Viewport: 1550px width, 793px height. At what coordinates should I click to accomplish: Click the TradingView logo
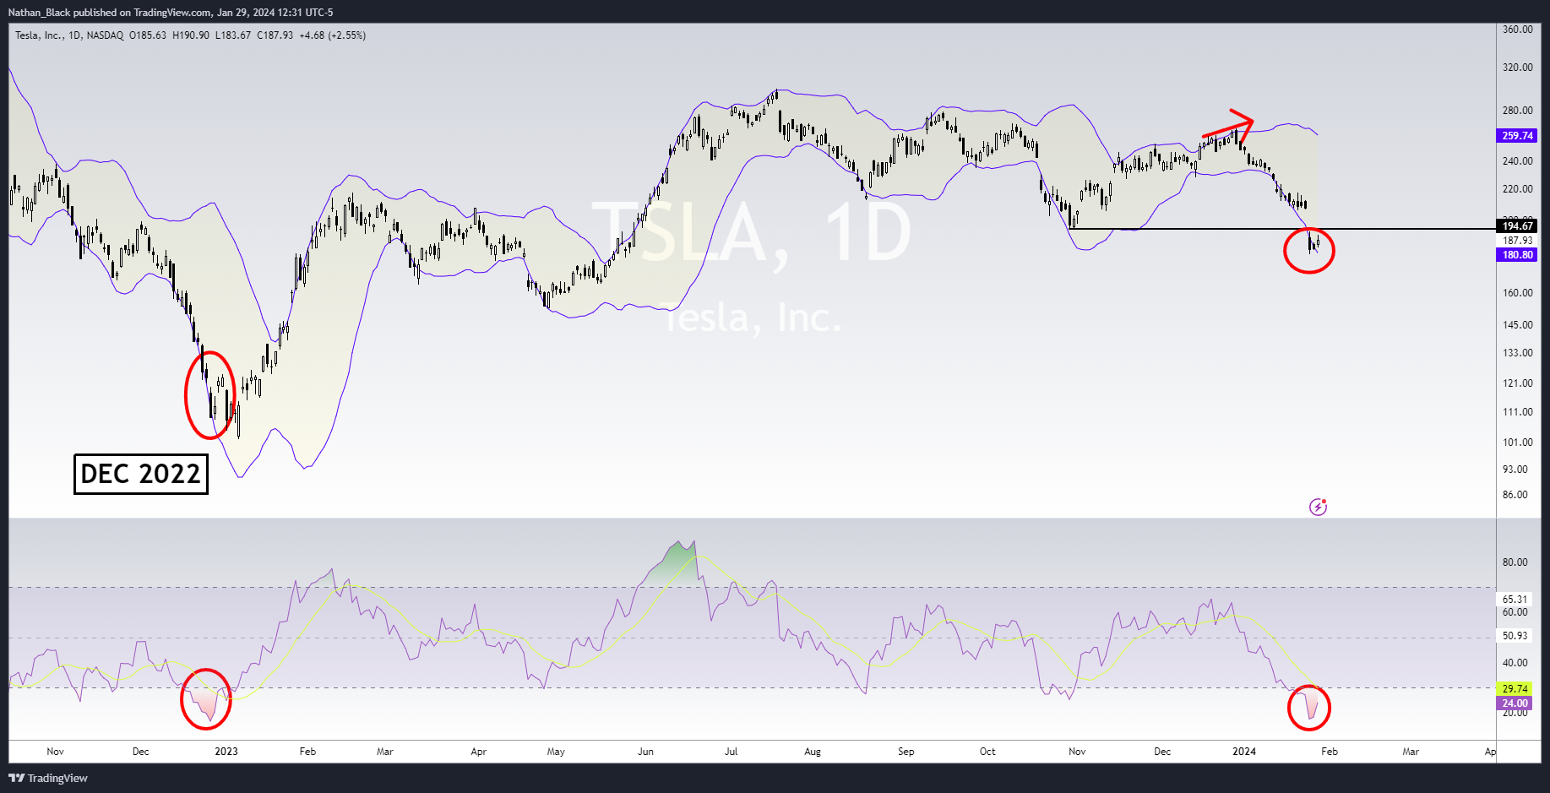coord(48,778)
